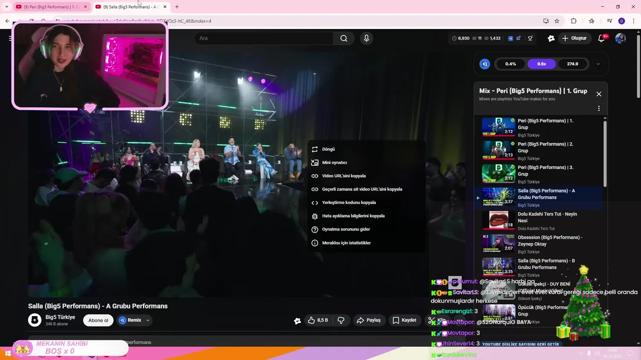Open browser media control icon

(609, 21)
